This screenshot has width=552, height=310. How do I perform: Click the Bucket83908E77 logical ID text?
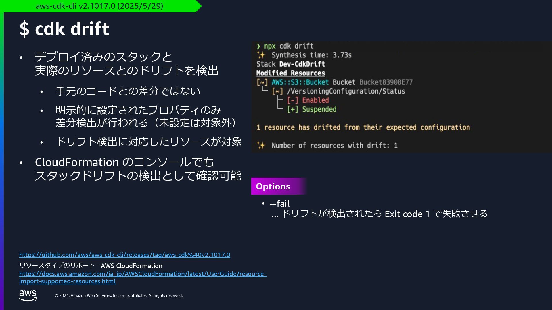pyautogui.click(x=386, y=82)
